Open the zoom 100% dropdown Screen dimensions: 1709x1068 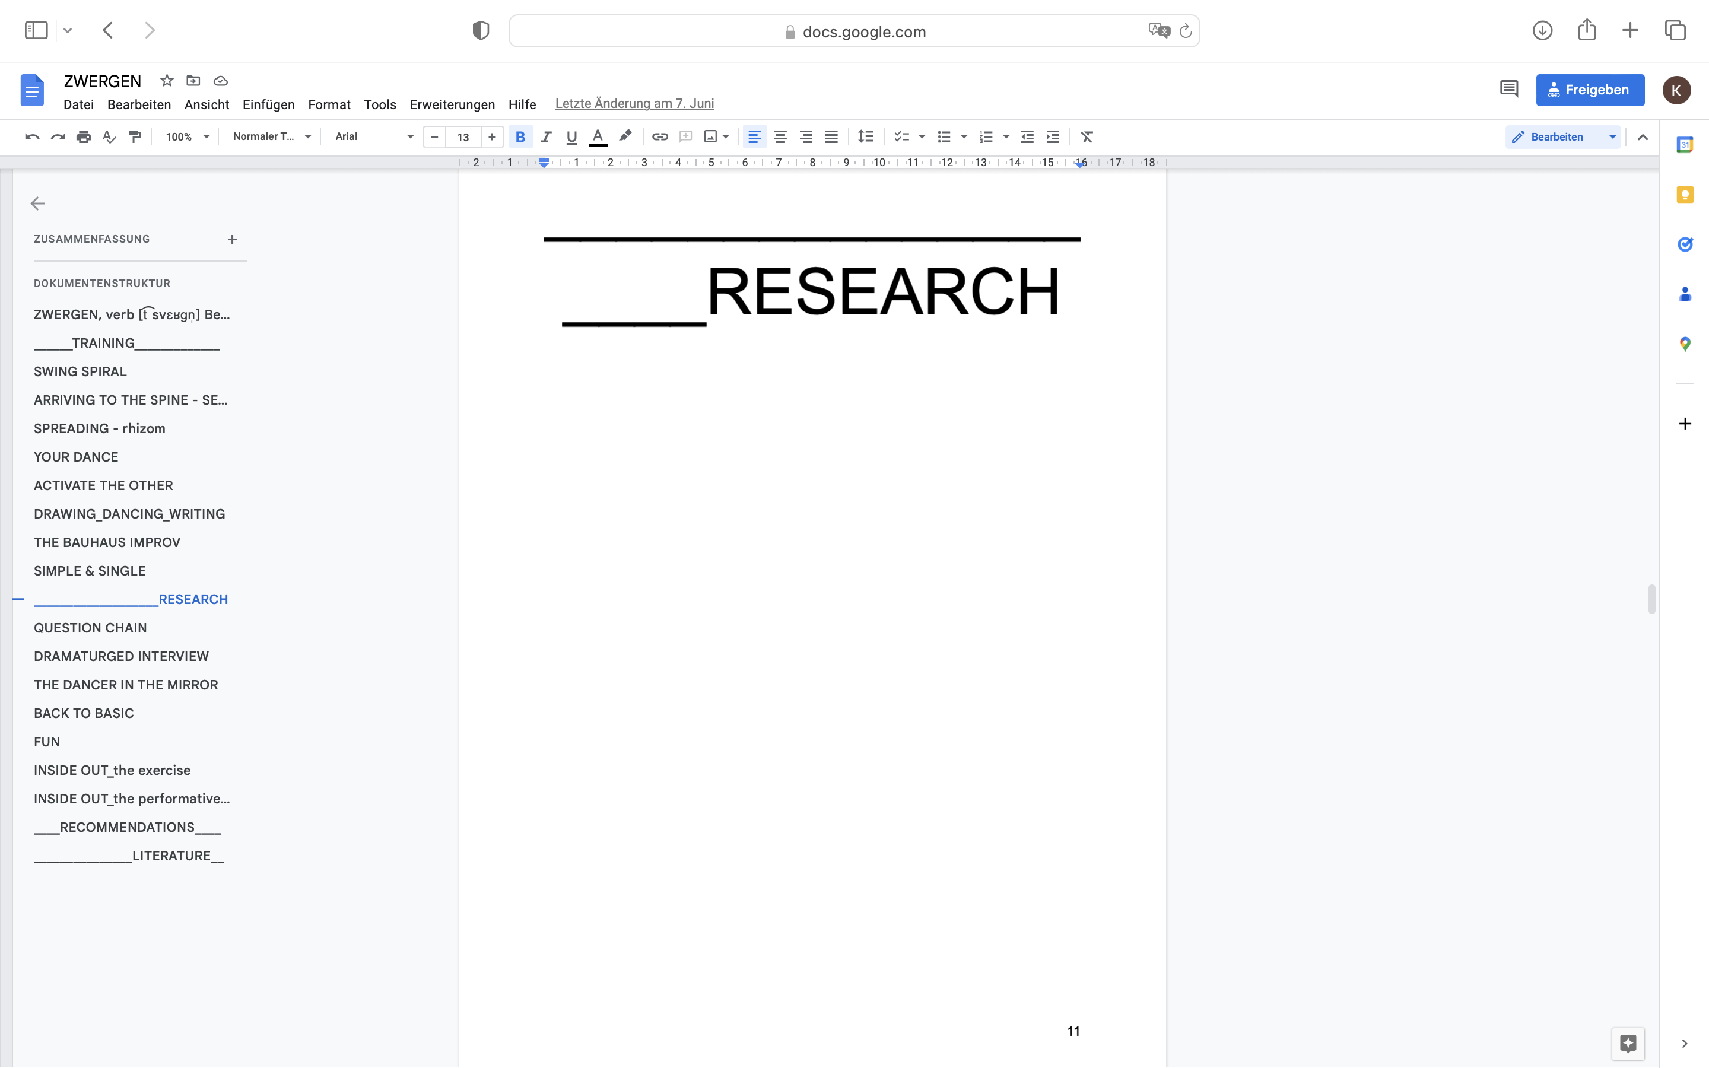point(187,137)
